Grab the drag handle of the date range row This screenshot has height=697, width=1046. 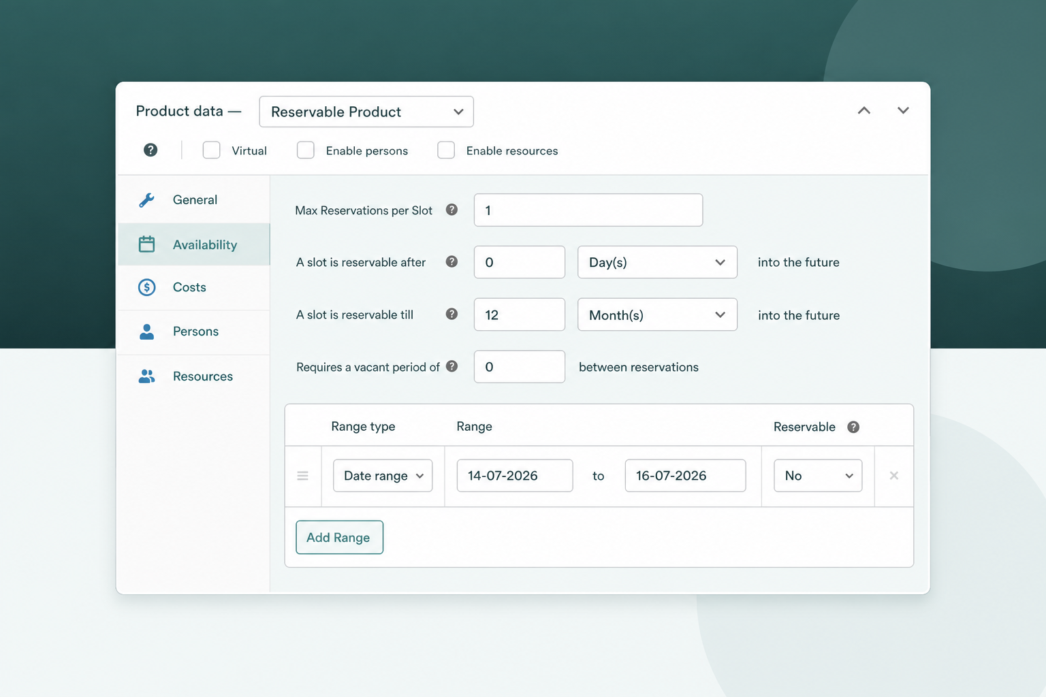[302, 476]
